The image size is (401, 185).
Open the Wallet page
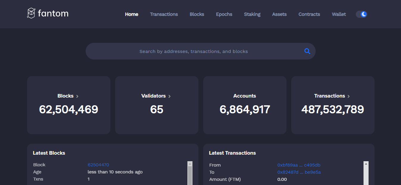[x=339, y=14]
